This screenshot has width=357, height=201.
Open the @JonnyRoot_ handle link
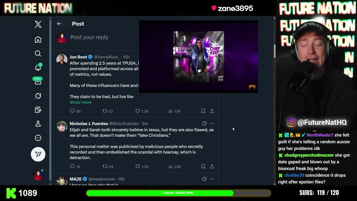pyautogui.click(x=107, y=57)
